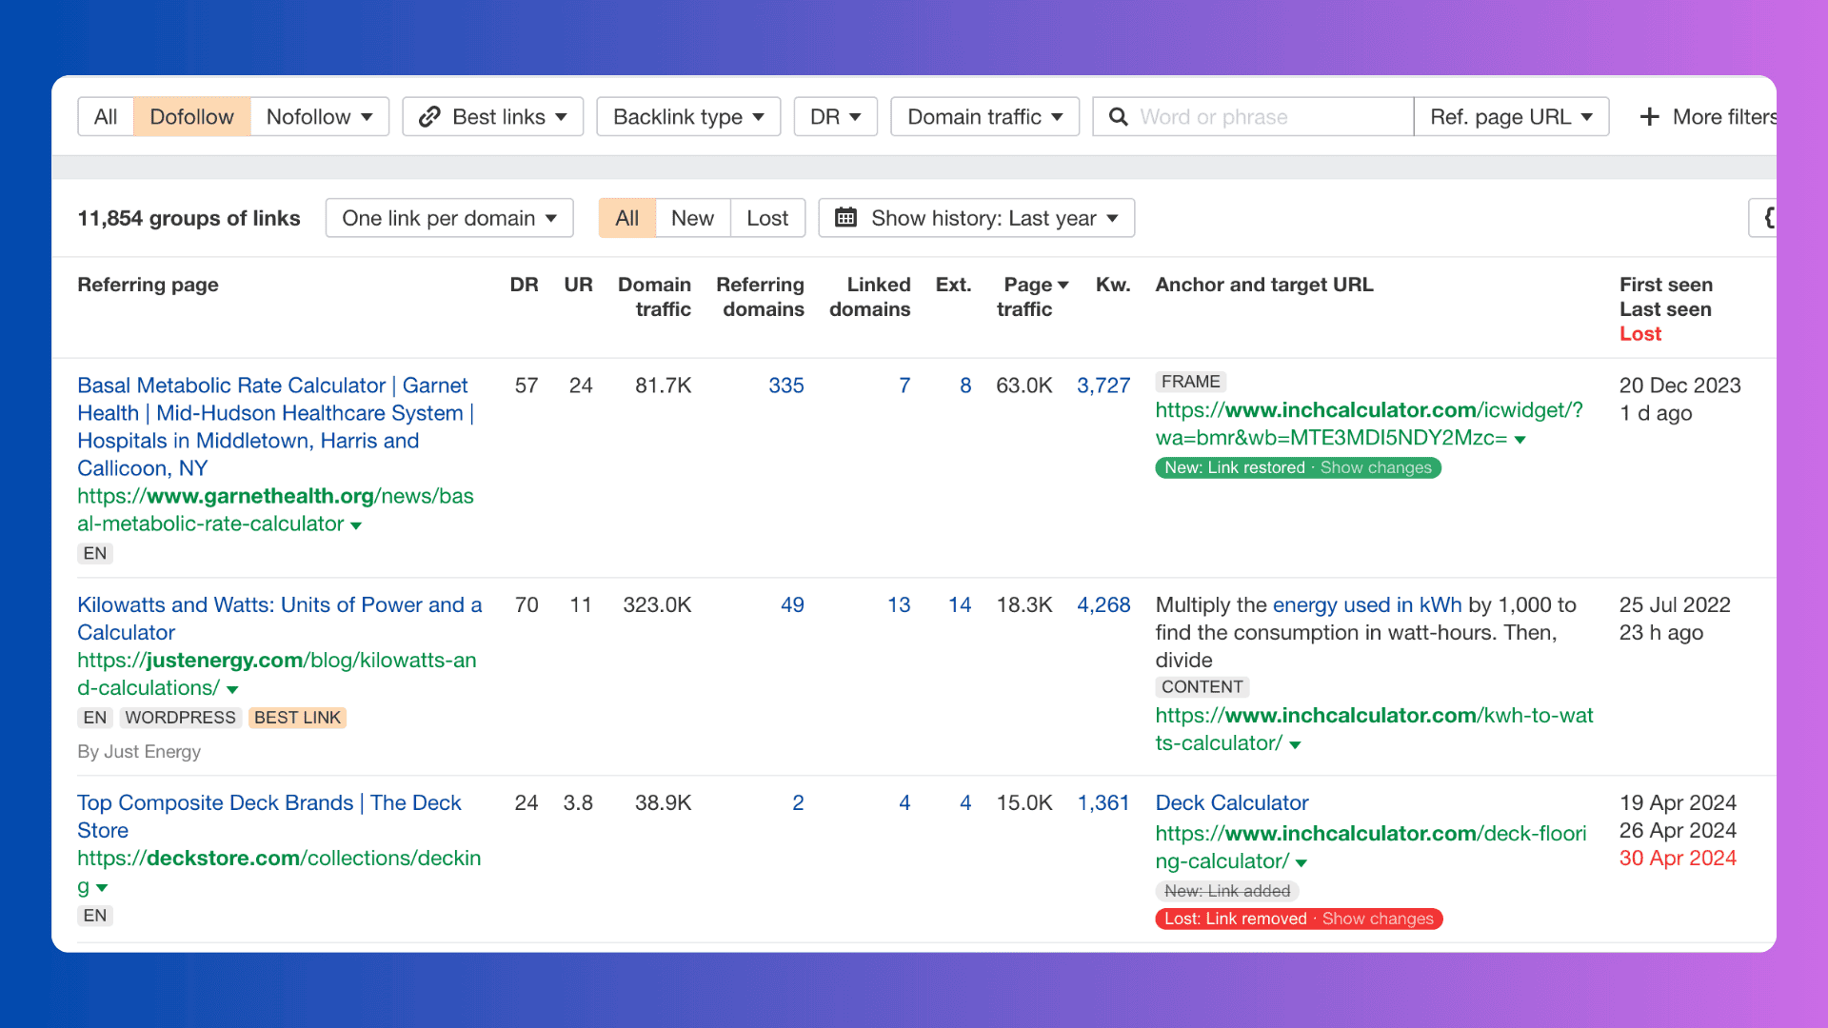
Task: Sort by Page traffic column header
Action: 1033,297
